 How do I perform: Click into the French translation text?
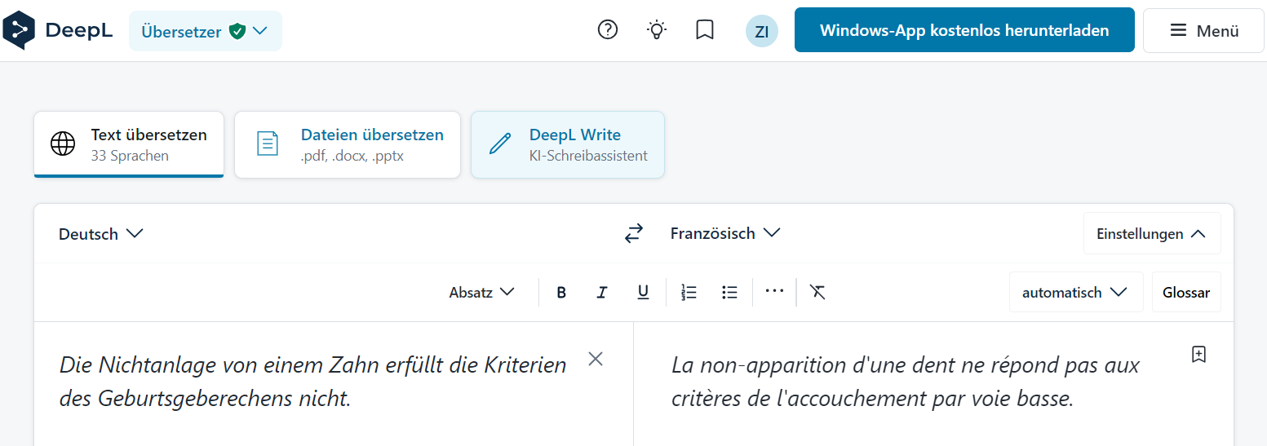pyautogui.click(x=906, y=382)
